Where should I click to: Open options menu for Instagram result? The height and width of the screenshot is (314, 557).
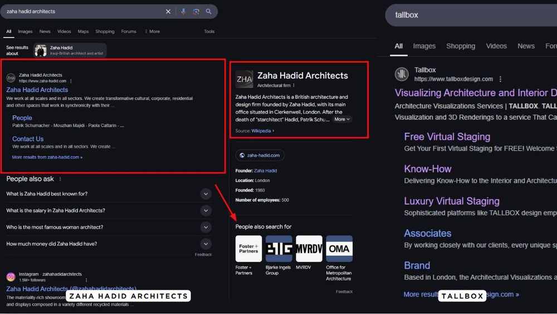[x=86, y=280]
